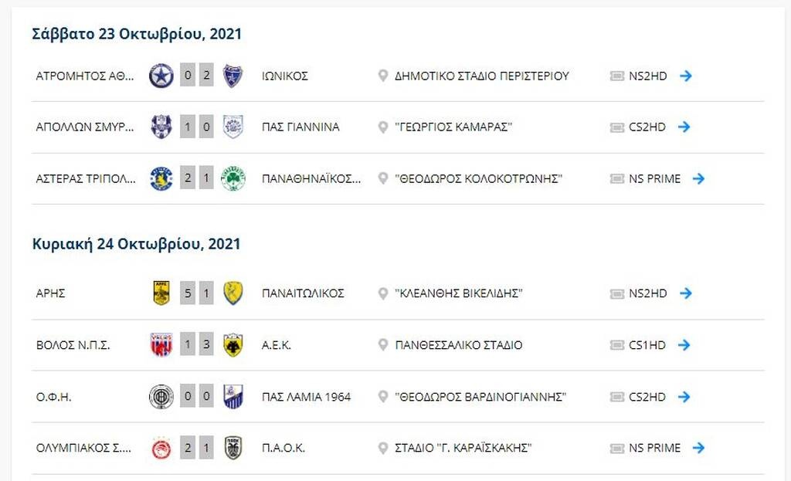
Task: Click the Aris club logo
Action: [161, 293]
